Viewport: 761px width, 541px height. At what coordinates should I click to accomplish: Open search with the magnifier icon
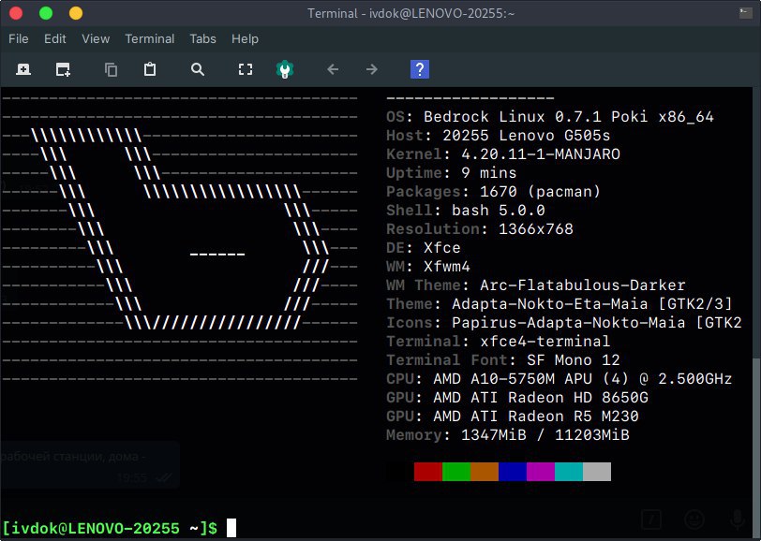[197, 69]
